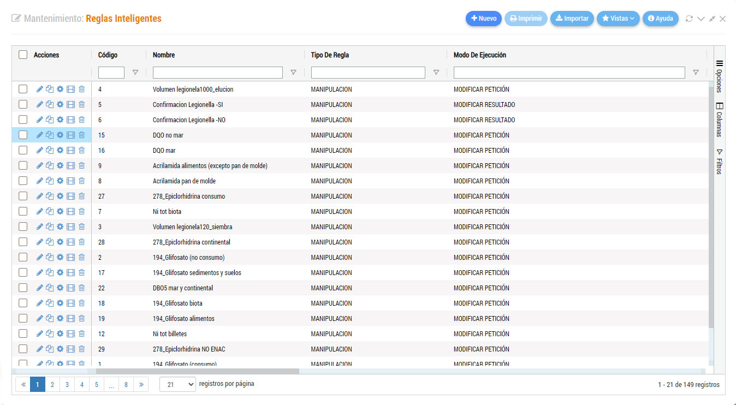Click the Nuevo button
This screenshot has height=405, width=736.
pyautogui.click(x=483, y=19)
